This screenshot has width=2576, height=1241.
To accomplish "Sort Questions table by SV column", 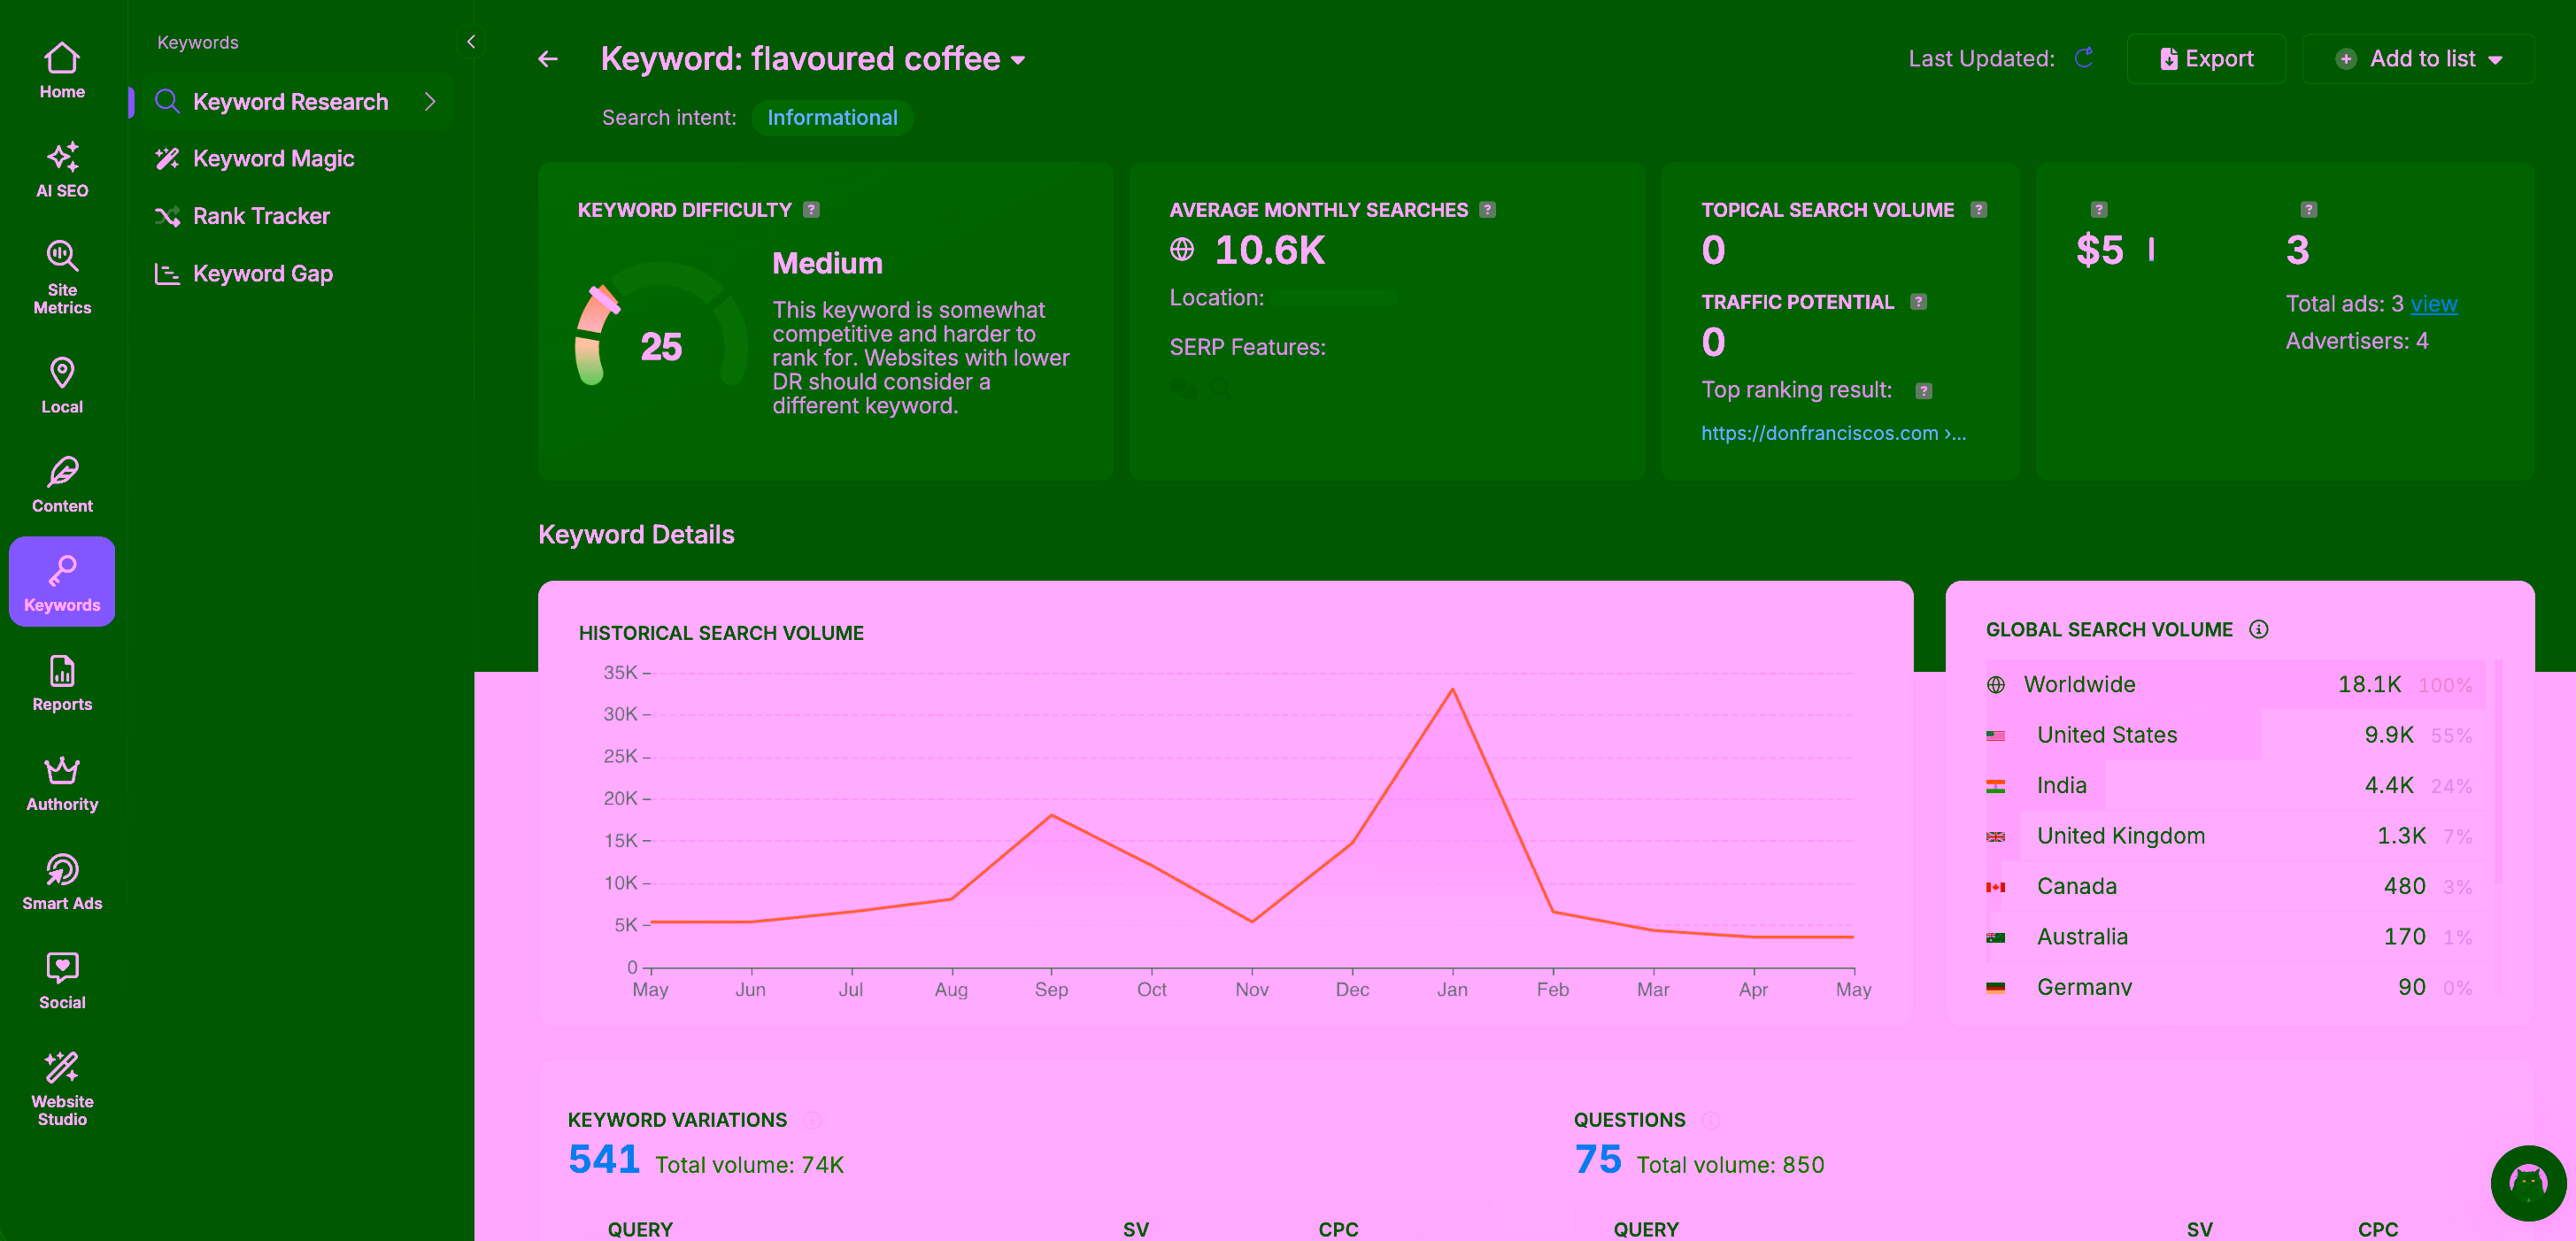I will point(2200,1229).
